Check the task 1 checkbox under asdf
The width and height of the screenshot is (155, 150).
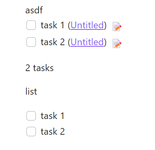pos(31,25)
